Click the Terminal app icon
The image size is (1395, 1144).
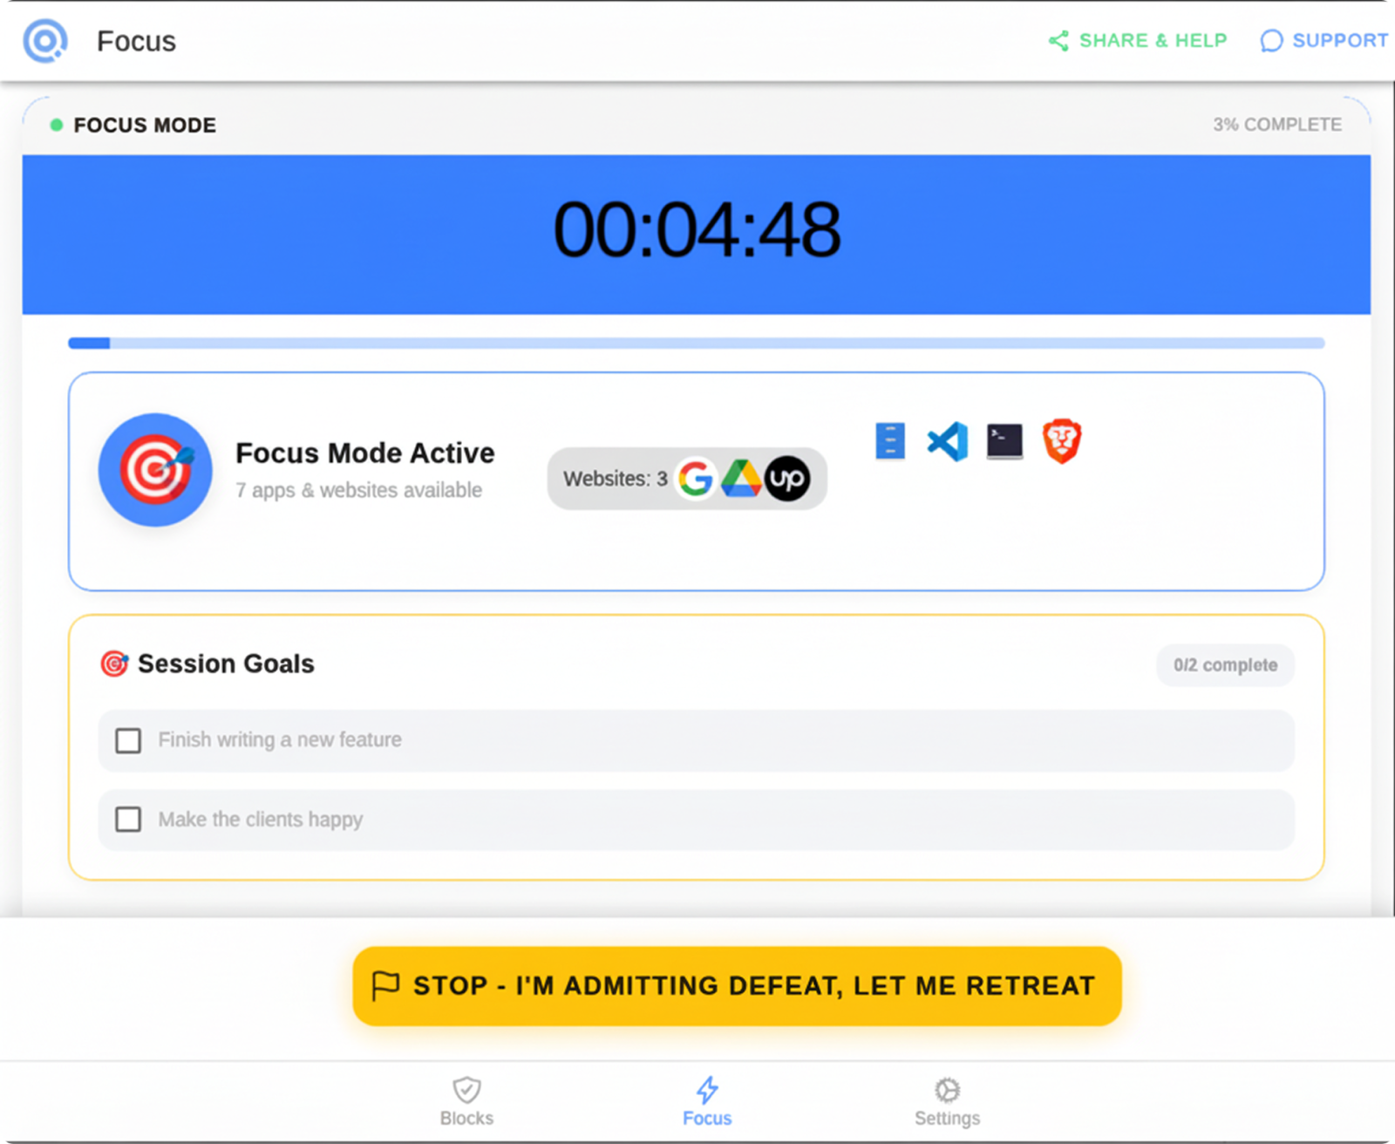click(x=1004, y=441)
